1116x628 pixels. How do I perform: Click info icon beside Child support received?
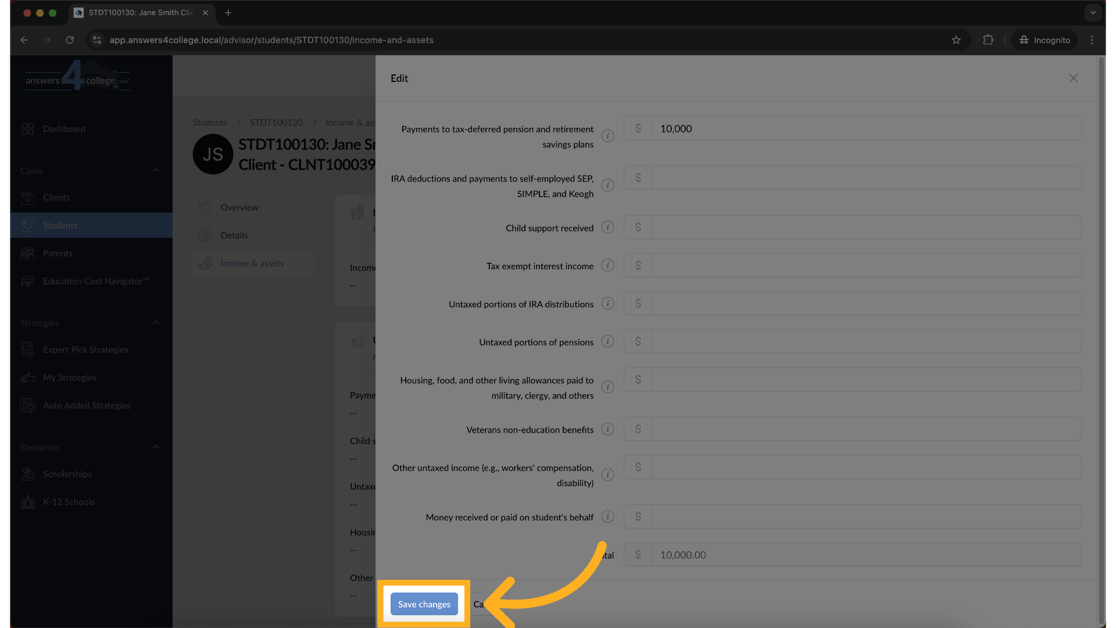607,227
